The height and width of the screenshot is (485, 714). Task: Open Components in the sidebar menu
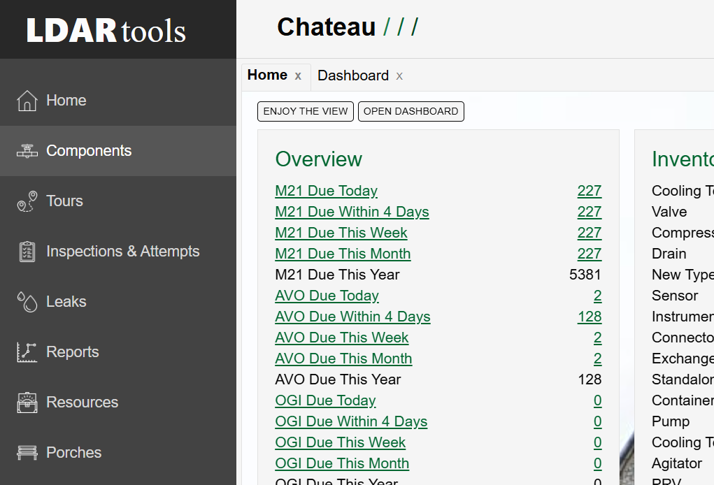tap(118, 150)
